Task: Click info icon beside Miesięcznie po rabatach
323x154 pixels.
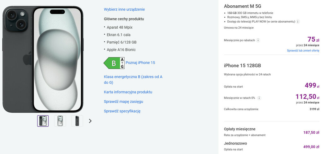Action: pos(258,40)
